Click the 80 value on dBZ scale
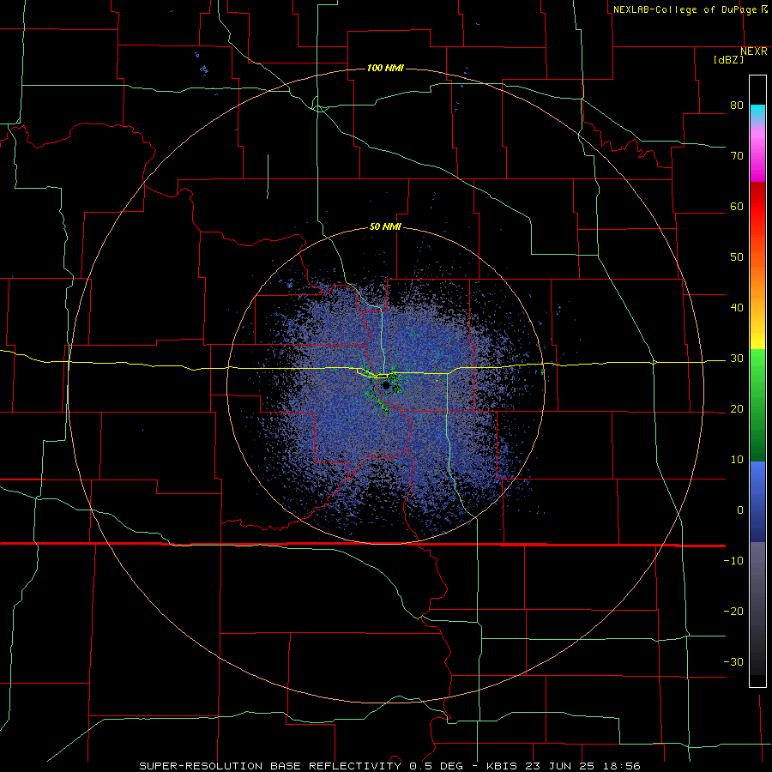 pyautogui.click(x=737, y=106)
